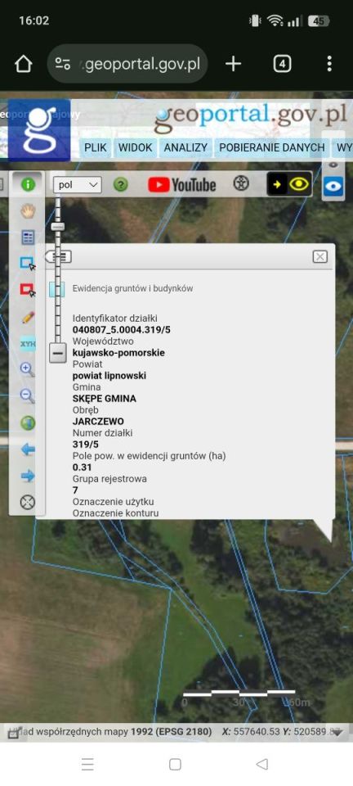Viewport: 353px width, 786px height.
Task: Click the Geoportal 'g' logo
Action: click(39, 129)
